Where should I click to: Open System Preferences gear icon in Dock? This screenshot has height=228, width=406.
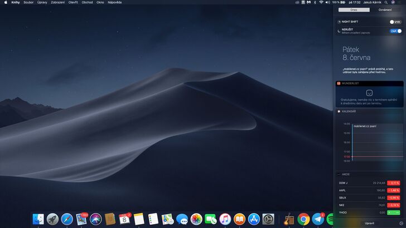click(x=268, y=219)
